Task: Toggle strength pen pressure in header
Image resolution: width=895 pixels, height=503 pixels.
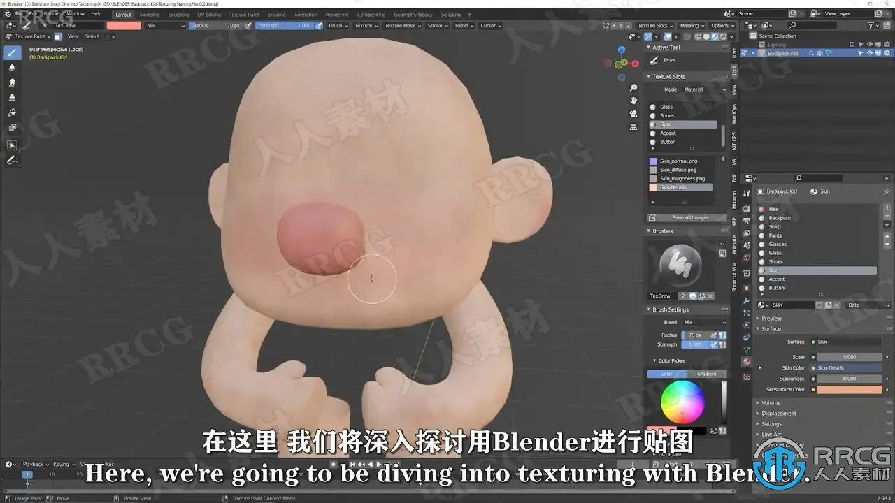Action: pyautogui.click(x=319, y=26)
